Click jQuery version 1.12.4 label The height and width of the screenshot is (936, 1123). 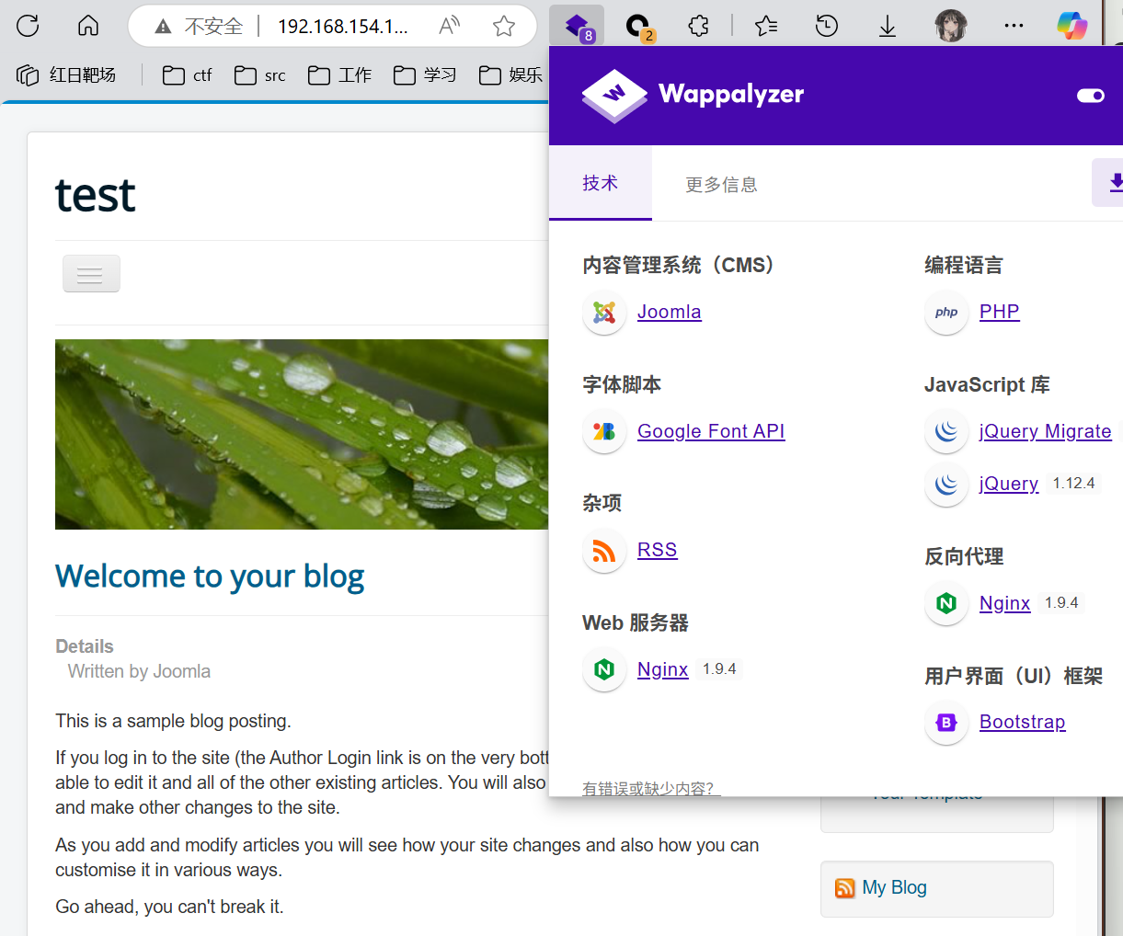1074,484
